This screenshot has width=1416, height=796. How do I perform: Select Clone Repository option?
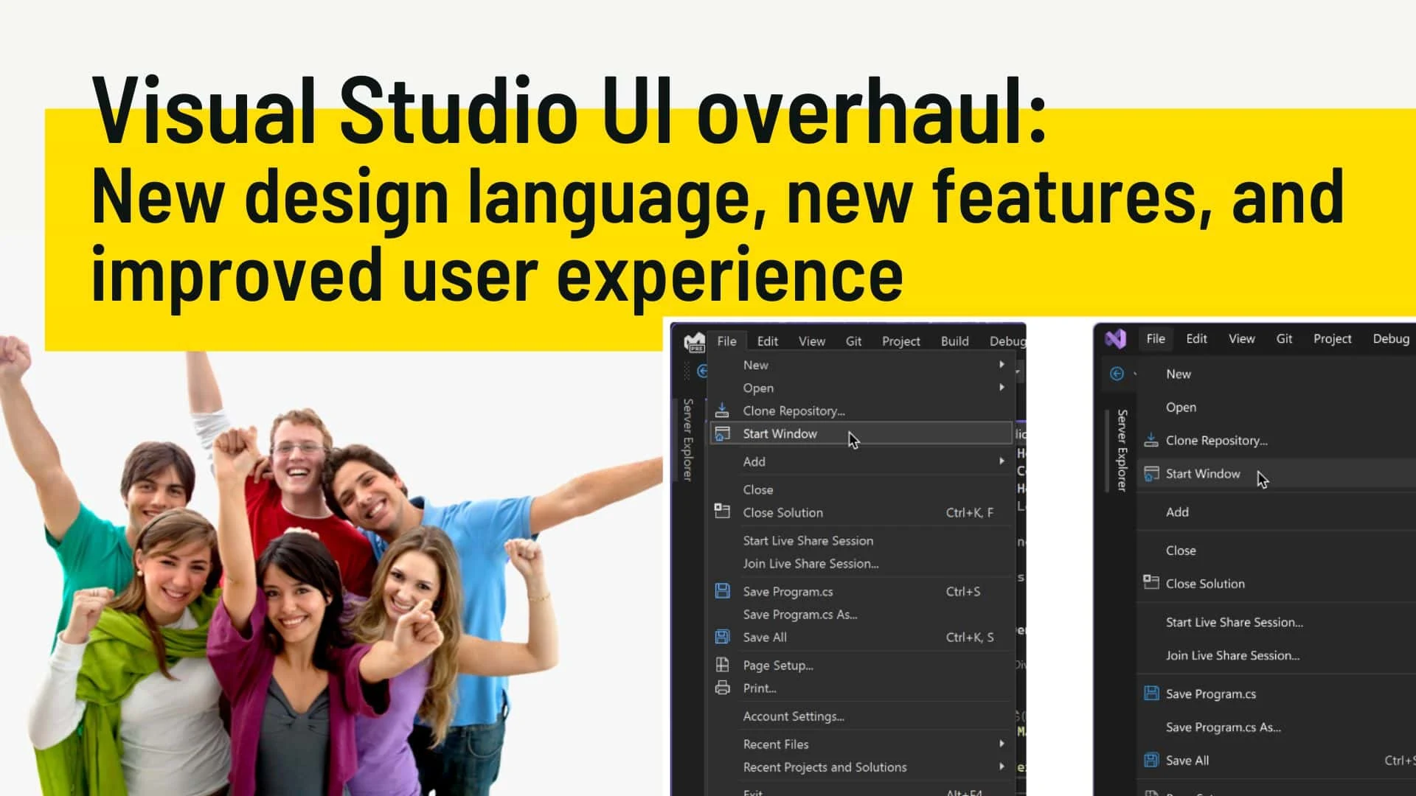point(794,410)
